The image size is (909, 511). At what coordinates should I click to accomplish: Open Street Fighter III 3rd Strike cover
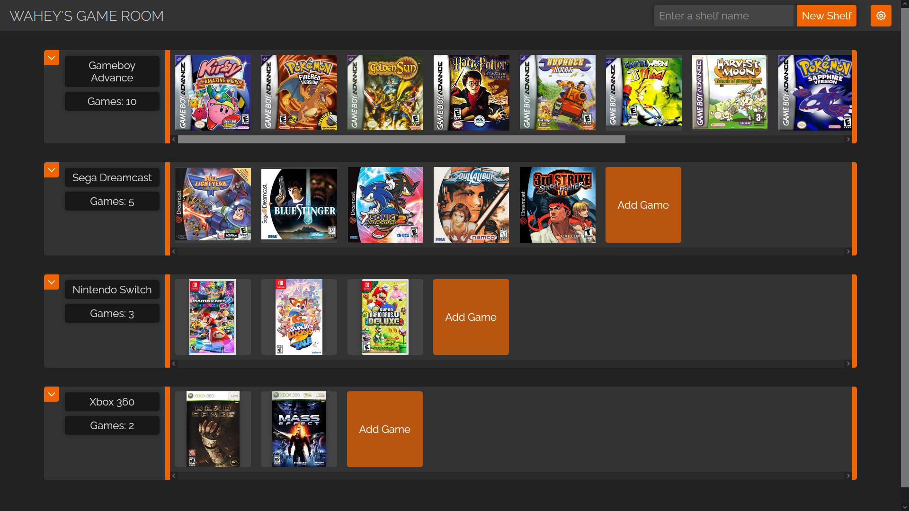tap(558, 205)
